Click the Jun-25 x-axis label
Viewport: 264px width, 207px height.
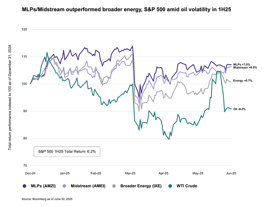pos(231,174)
